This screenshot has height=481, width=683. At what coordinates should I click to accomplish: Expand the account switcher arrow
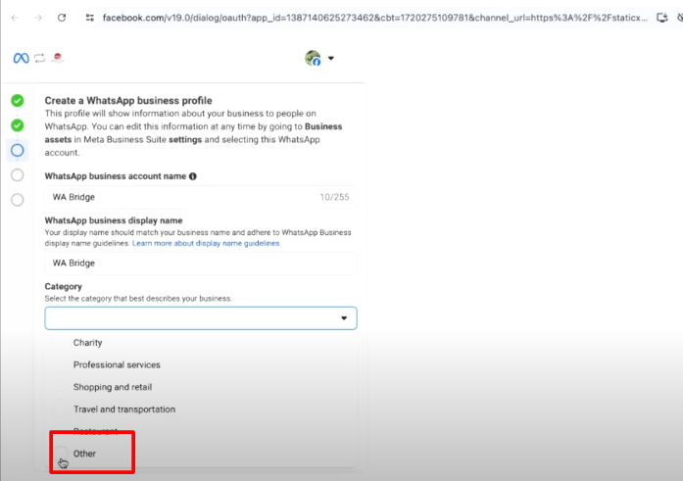pyautogui.click(x=331, y=58)
